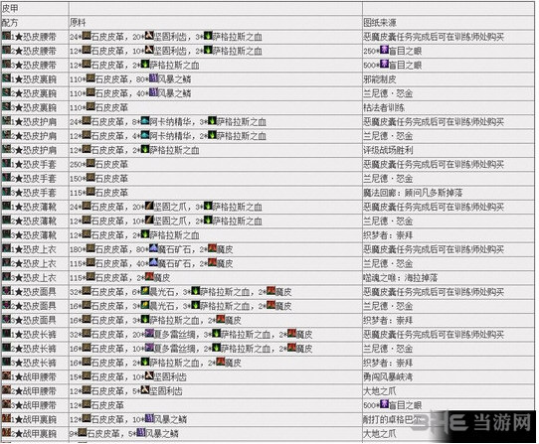The height and width of the screenshot is (444, 539).
Task: Click the recipe icon beside 1★恐皮腰带
Action: pyautogui.click(x=6, y=36)
